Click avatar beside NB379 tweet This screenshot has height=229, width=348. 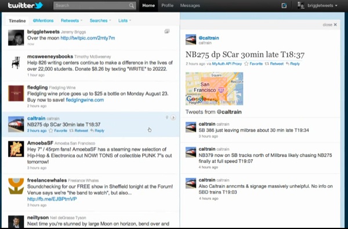coord(191,152)
